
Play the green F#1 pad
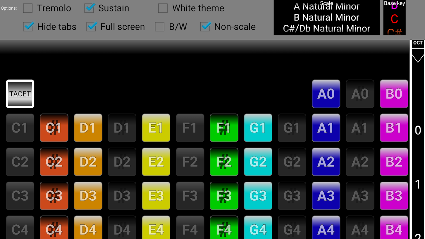point(224,128)
